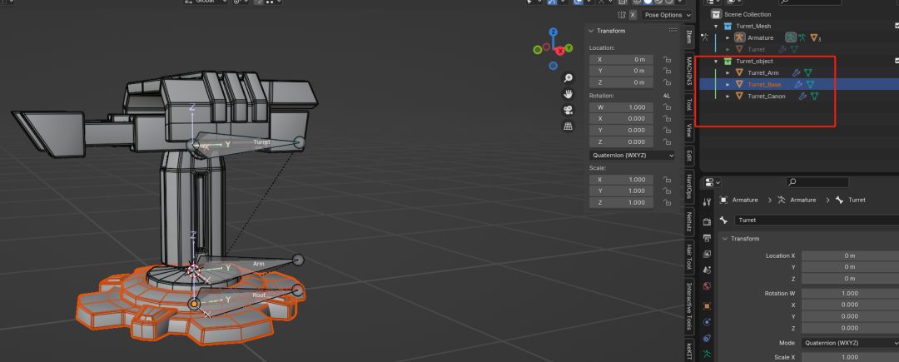Collapse the Turret_object collection
This screenshot has height=362, width=899.
click(x=716, y=62)
